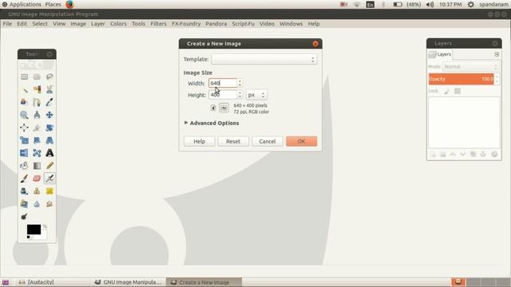Viewport: 511px width, 287px height.
Task: Select the Free Select lasso tool
Action: click(x=50, y=77)
